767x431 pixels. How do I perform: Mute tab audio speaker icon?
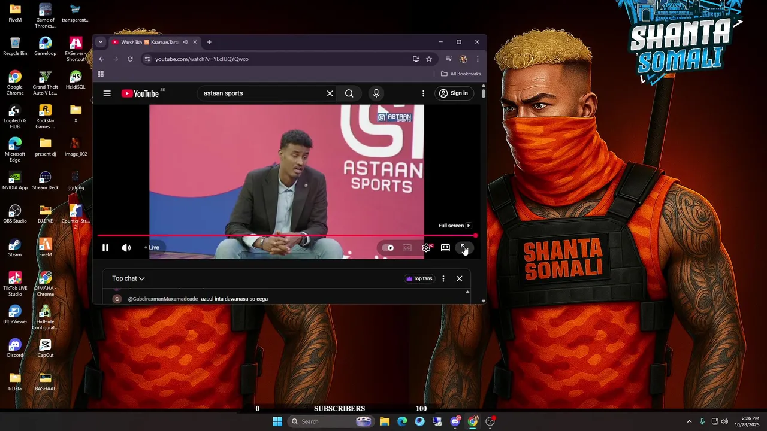coord(185,42)
